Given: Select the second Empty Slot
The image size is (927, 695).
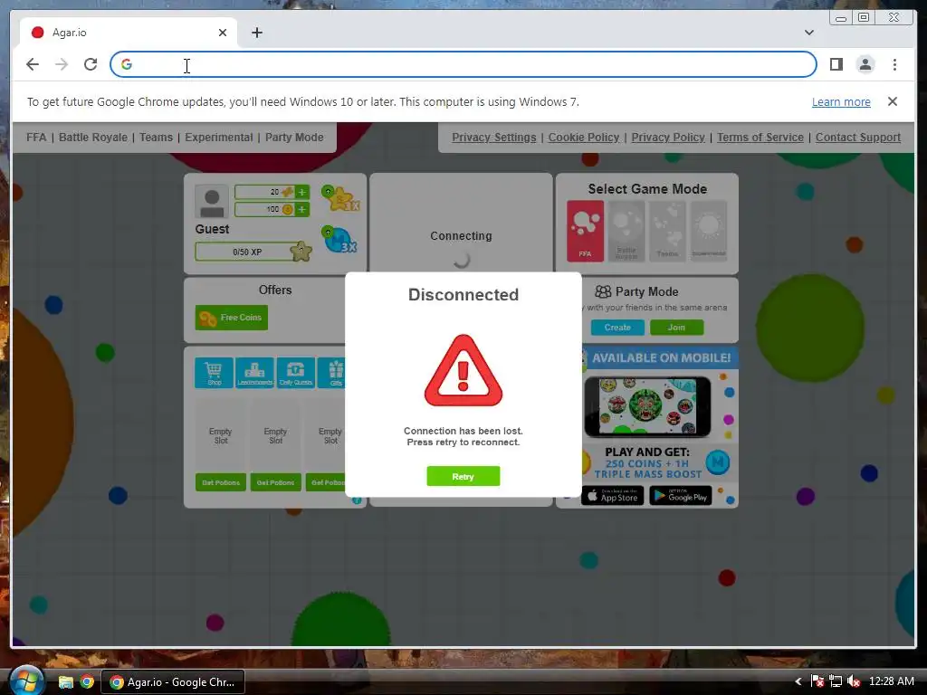Looking at the screenshot, I should (x=275, y=435).
